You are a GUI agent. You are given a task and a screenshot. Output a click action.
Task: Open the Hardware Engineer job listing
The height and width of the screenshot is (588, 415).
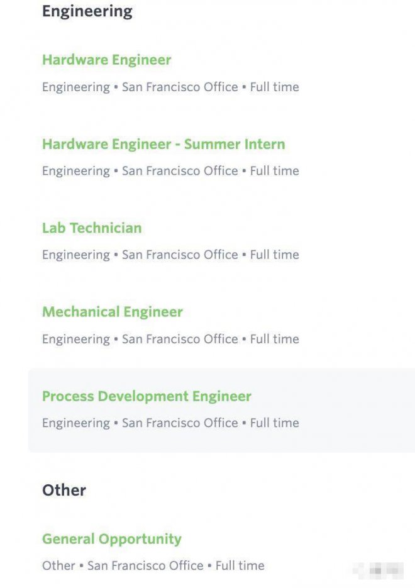coord(106,60)
